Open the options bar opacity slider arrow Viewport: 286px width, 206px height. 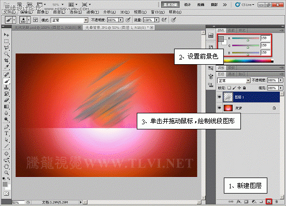[121, 20]
